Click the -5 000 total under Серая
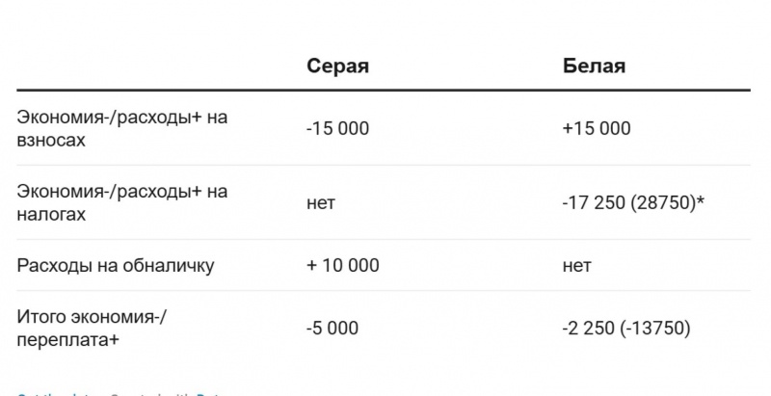This screenshot has width=771, height=396. pos(332,329)
